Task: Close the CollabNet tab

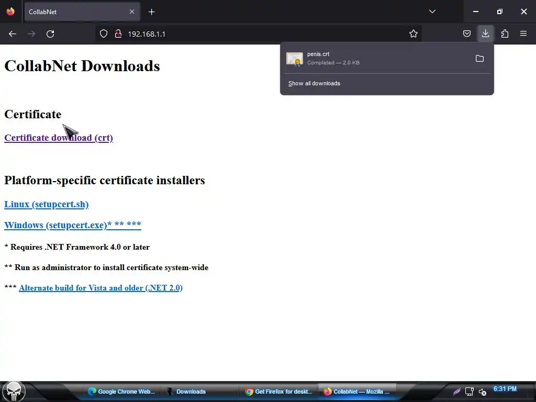Action: [x=132, y=12]
